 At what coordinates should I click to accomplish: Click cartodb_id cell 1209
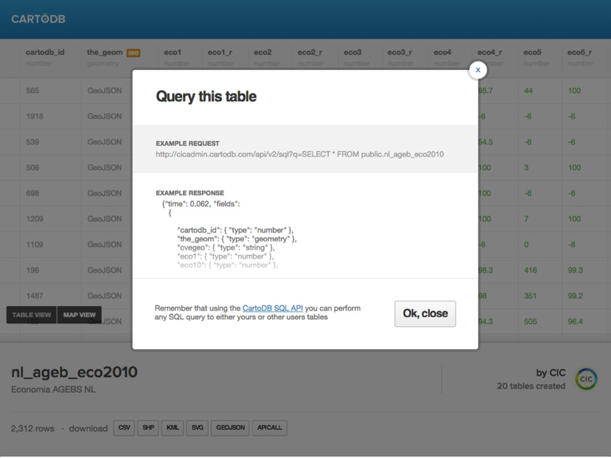point(35,219)
